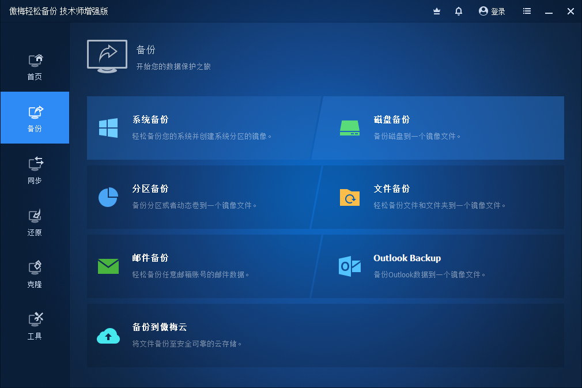Image resolution: width=582 pixels, height=388 pixels.
Task: Open the 工具 sidebar section
Action: [35, 326]
